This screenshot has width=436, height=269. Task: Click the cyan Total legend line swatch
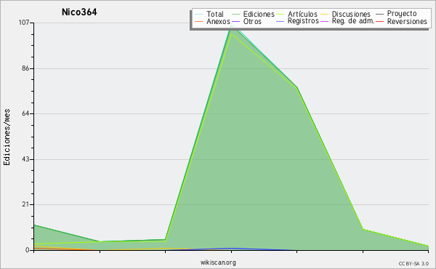tap(199, 14)
